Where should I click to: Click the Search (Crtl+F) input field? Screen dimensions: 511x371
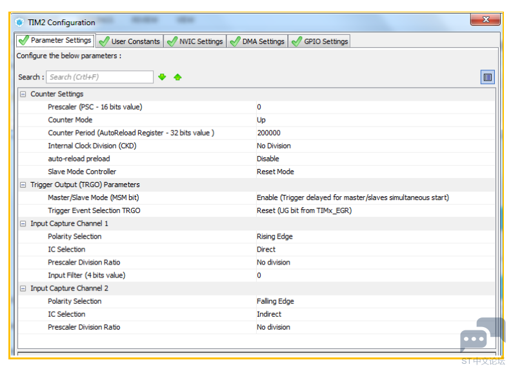coord(100,77)
